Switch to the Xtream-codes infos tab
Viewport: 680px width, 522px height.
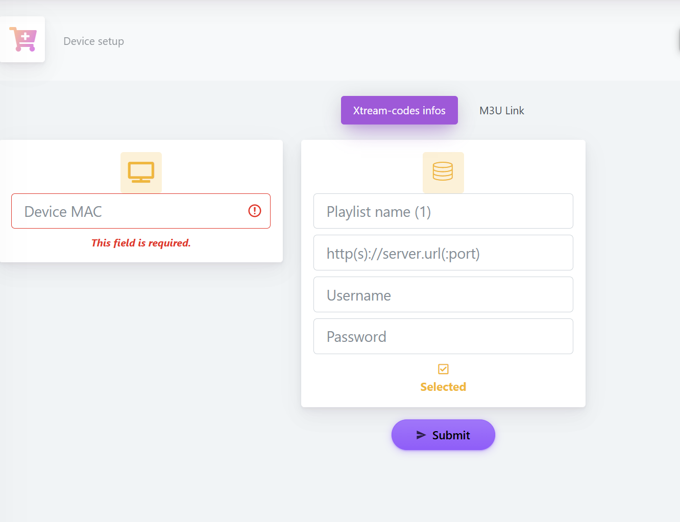point(399,110)
